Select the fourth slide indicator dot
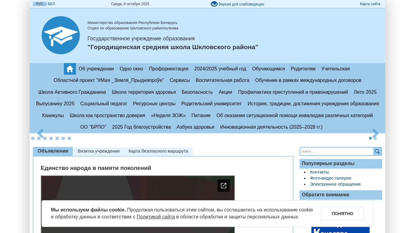 (x=51, y=138)
